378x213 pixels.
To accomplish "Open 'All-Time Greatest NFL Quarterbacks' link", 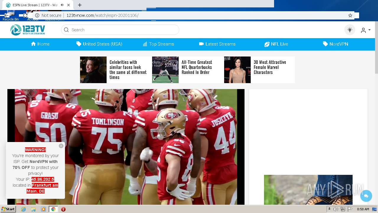I will [197, 67].
